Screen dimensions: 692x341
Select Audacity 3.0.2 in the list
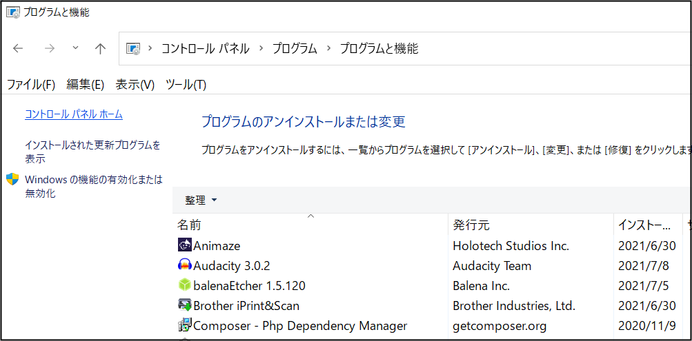pos(232,266)
